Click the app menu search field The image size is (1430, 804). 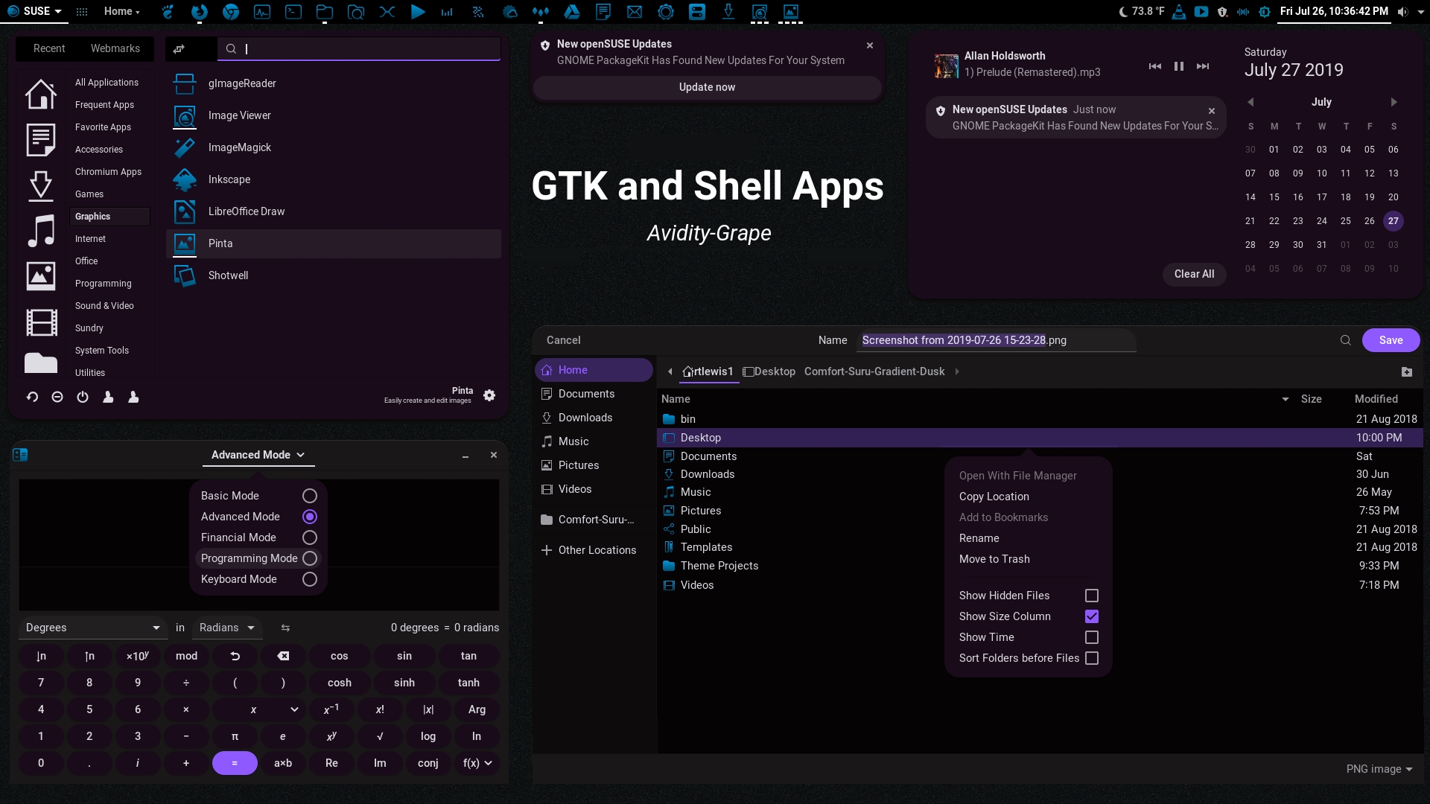(359, 49)
